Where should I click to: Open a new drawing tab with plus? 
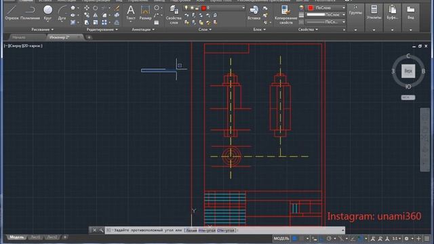[89, 37]
